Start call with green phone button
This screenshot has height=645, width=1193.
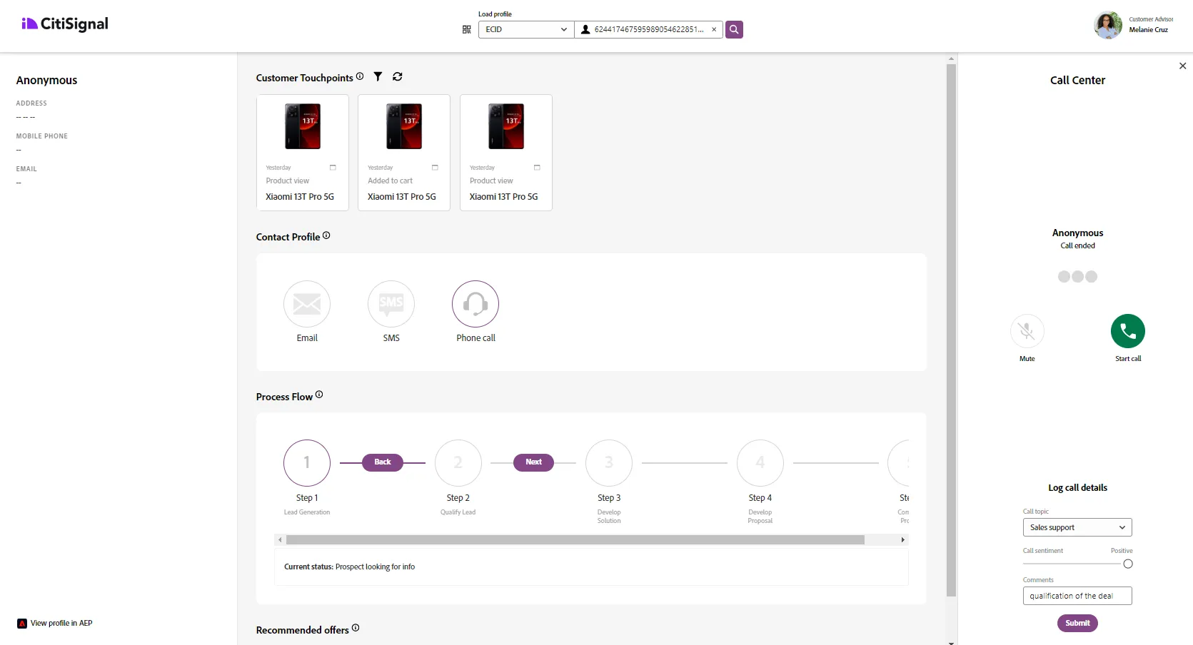click(1128, 331)
